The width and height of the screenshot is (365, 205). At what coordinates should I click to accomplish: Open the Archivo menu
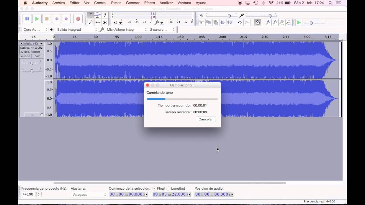pos(58,3)
